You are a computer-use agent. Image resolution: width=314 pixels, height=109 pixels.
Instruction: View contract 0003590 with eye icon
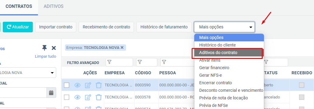pos(77,85)
